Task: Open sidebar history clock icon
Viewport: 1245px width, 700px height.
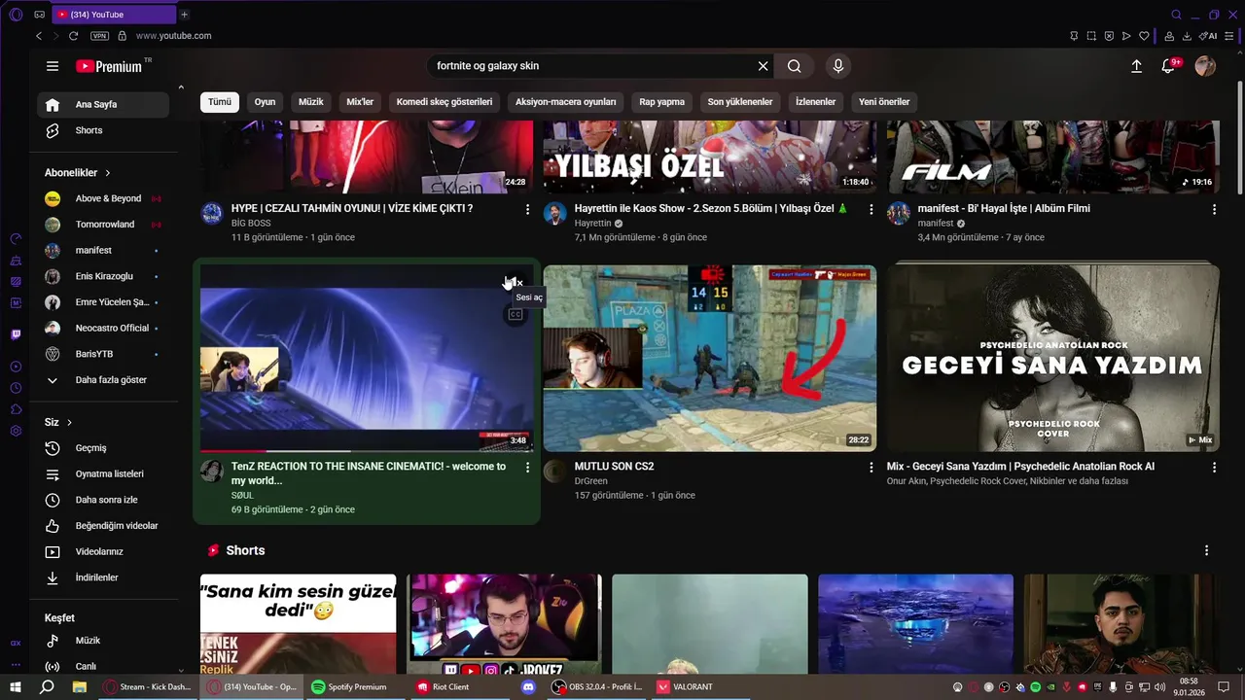Action: coord(16,388)
